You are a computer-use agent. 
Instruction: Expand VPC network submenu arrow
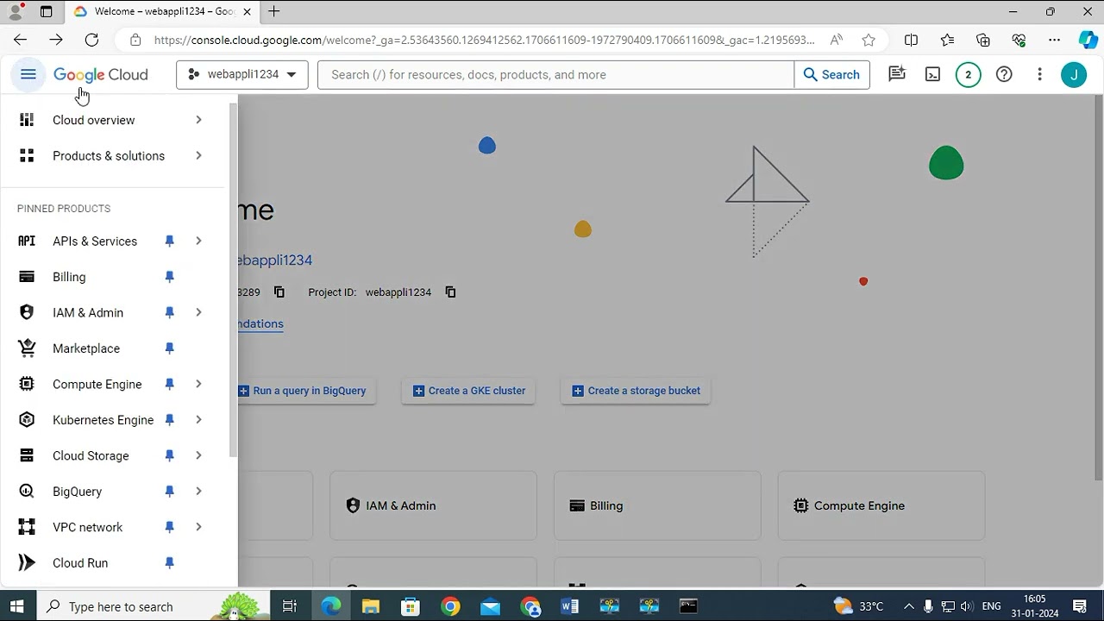point(198,528)
